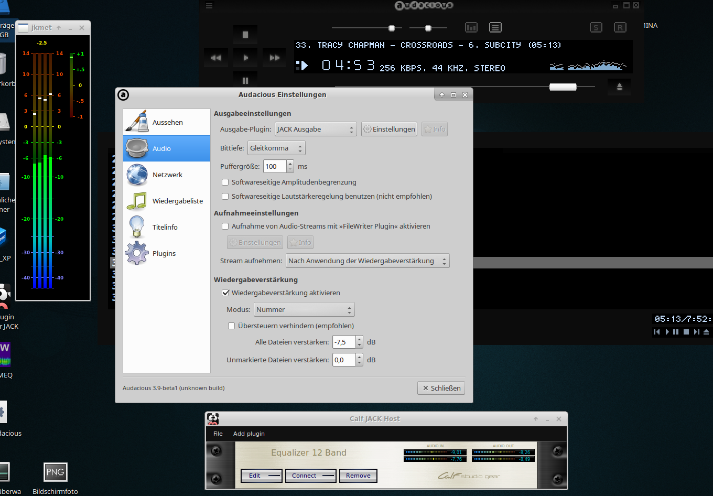Viewport: 713px width, 496px height.
Task: Open the Audacious hamburger menu
Action: [x=209, y=6]
